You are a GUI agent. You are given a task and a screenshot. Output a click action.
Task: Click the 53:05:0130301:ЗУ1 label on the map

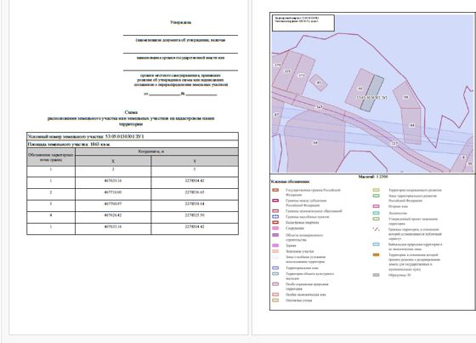coord(371,98)
